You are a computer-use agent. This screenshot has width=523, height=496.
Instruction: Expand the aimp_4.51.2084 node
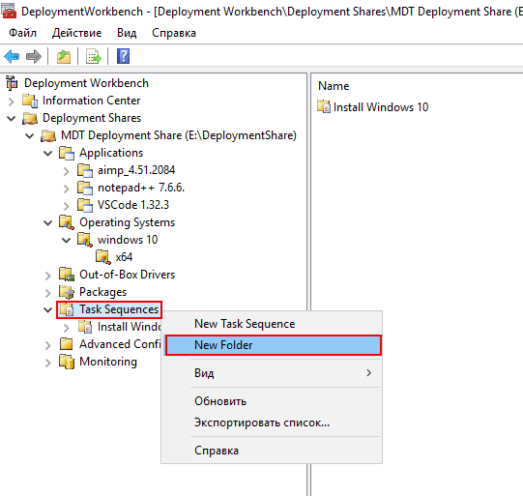[x=67, y=171]
